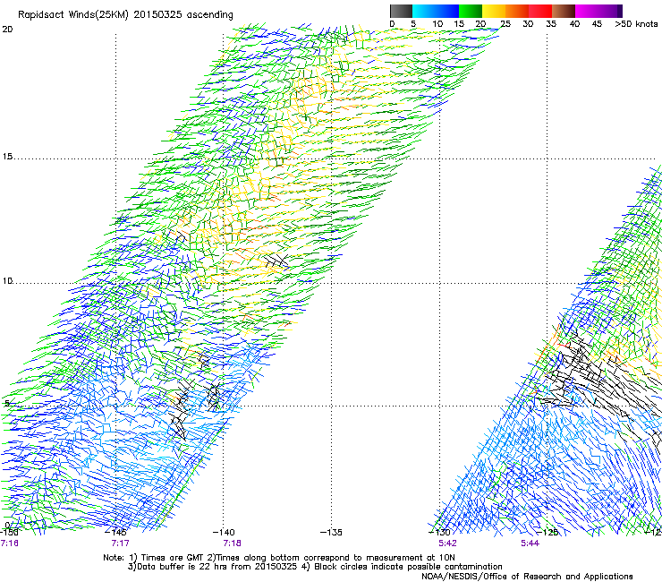Click the note line 'Times are GMT'
Screen dimensions: 662x582
[x=173, y=558]
